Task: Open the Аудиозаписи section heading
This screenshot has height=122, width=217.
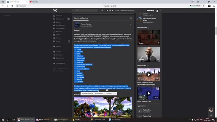Action: [142, 106]
